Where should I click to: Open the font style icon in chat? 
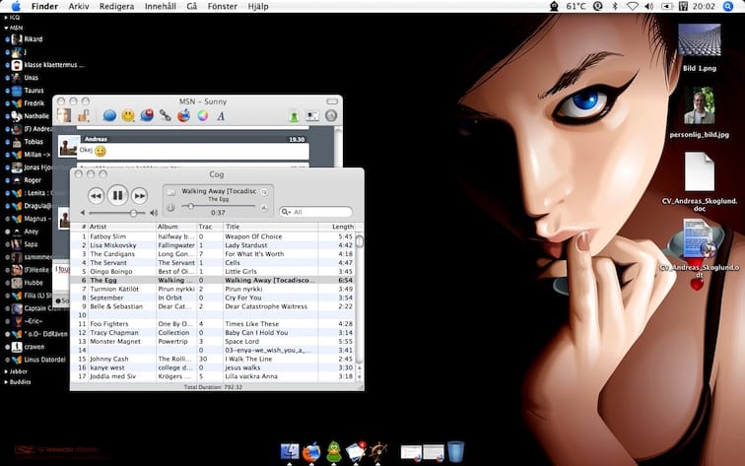221,115
